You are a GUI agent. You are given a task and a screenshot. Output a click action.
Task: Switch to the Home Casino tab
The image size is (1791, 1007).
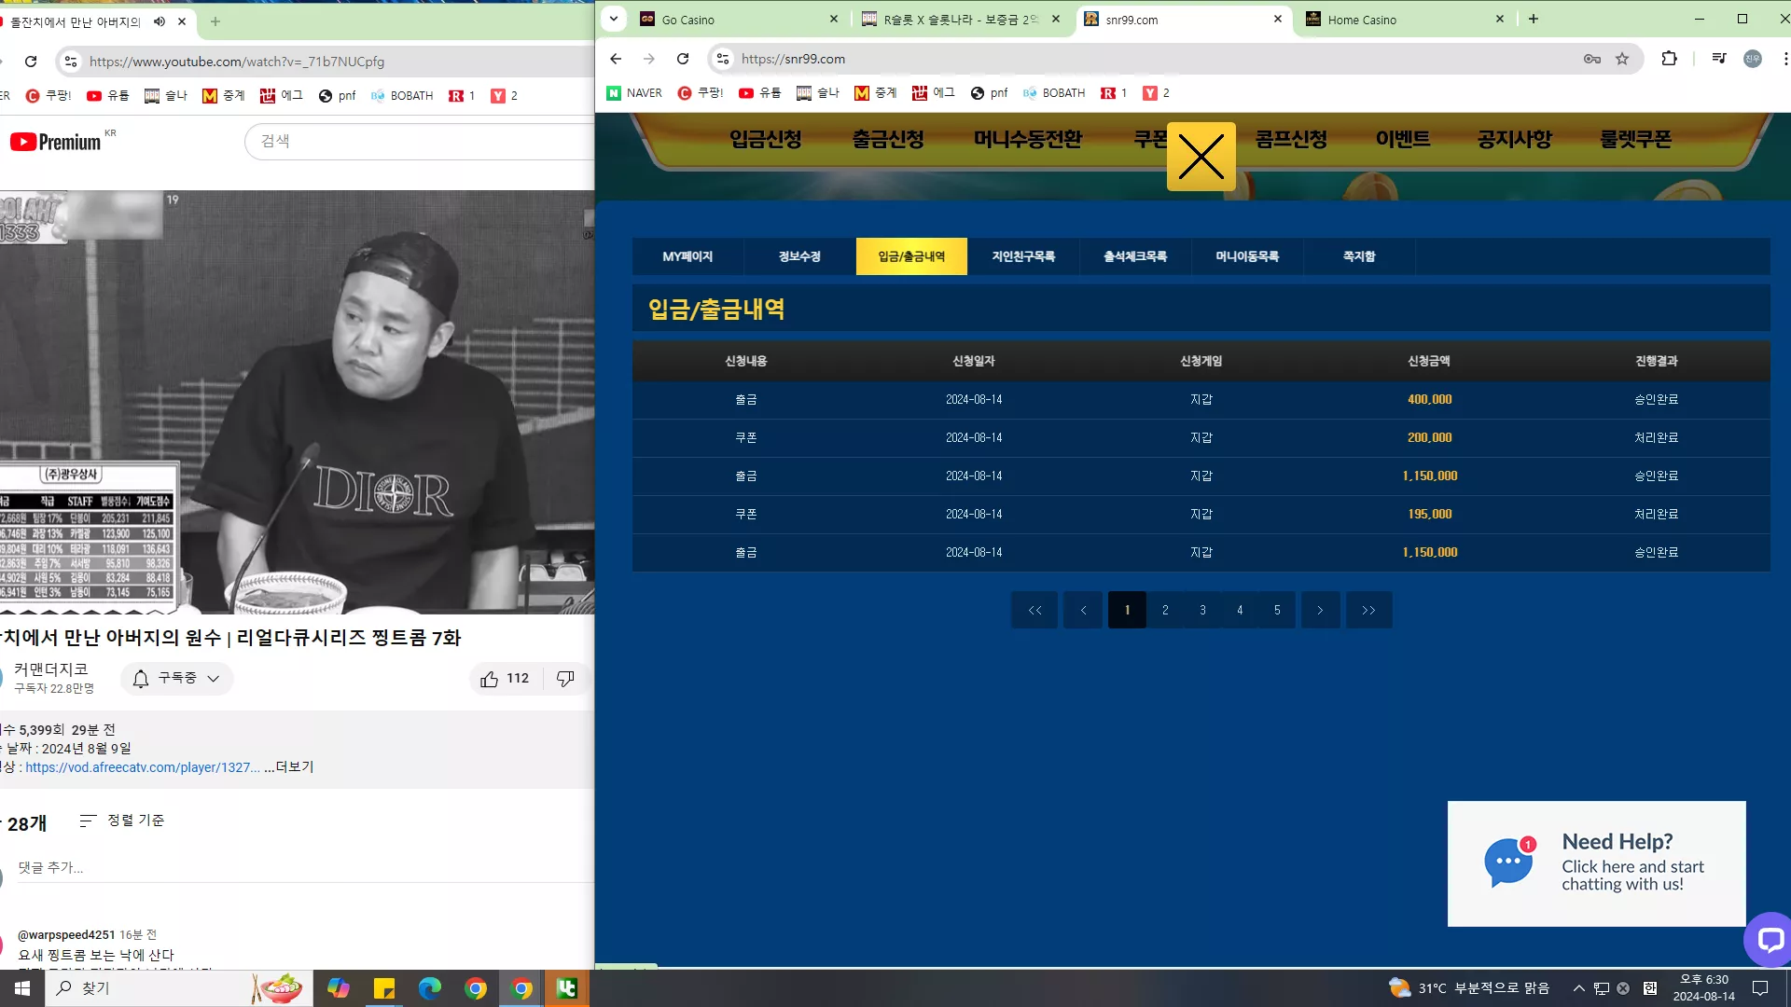(1405, 20)
